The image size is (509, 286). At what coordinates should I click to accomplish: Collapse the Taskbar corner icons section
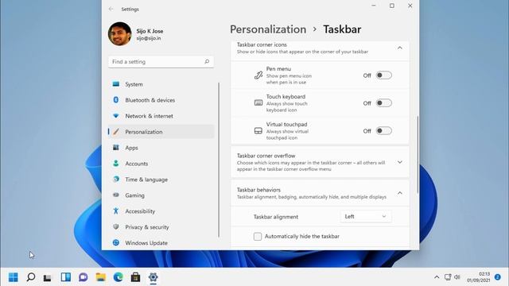click(400, 48)
